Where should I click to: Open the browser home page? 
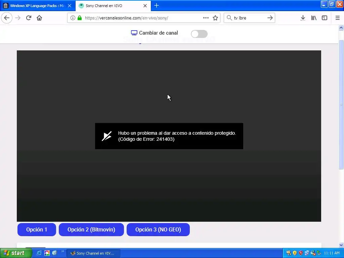pyautogui.click(x=39, y=18)
